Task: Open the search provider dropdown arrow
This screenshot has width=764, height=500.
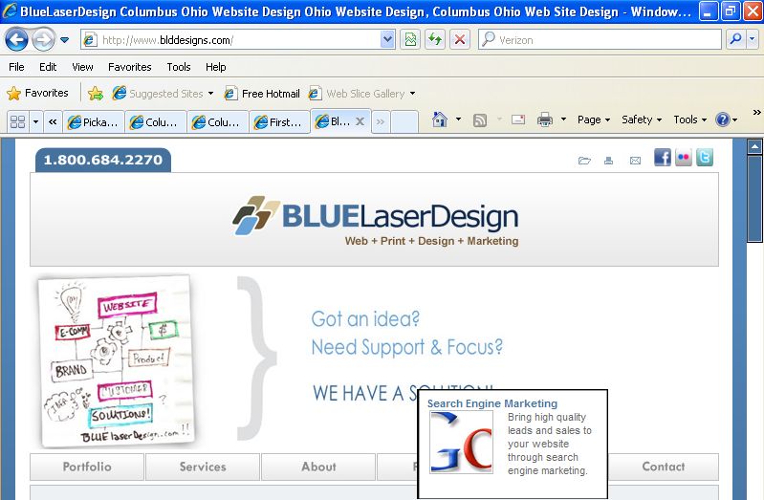Action: [753, 39]
